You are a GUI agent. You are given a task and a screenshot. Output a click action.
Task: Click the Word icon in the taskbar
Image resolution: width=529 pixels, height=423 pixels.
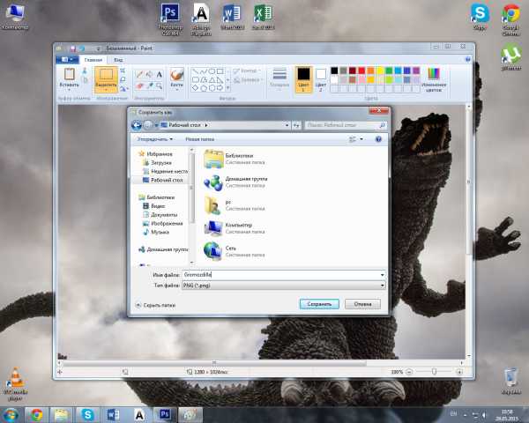pos(113,414)
